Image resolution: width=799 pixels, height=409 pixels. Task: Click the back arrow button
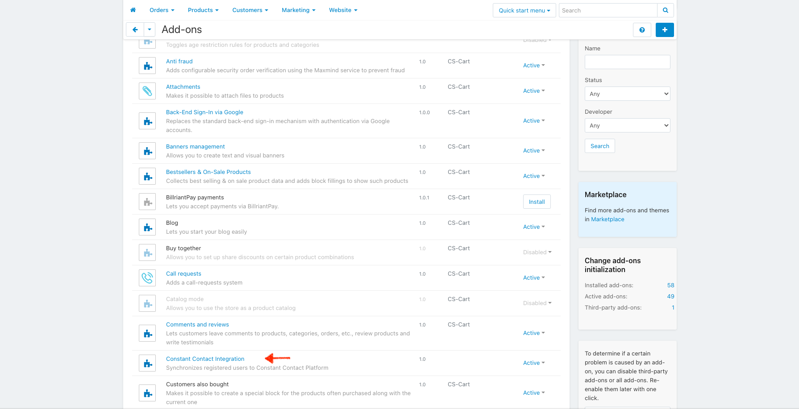pos(135,30)
